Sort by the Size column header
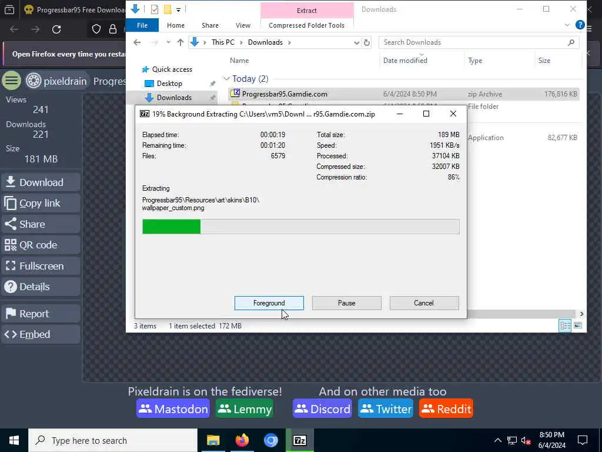The image size is (602, 452). pyautogui.click(x=544, y=61)
